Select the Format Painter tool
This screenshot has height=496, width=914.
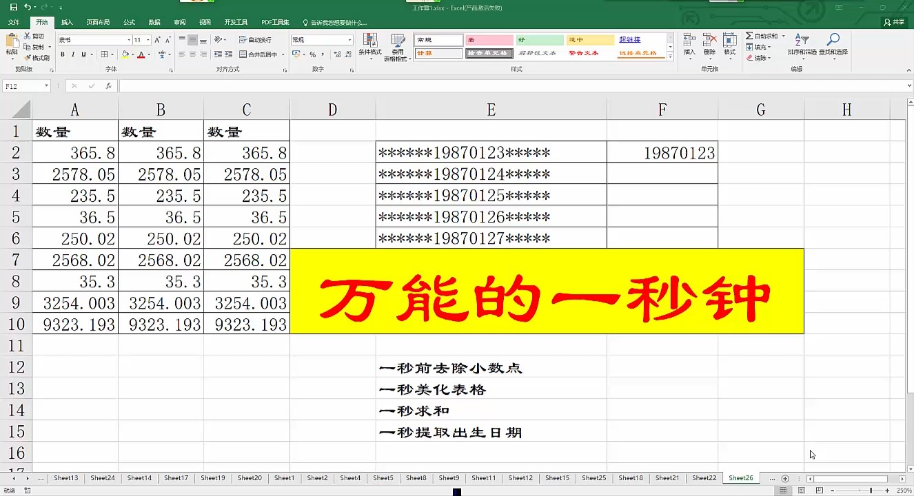click(37, 58)
